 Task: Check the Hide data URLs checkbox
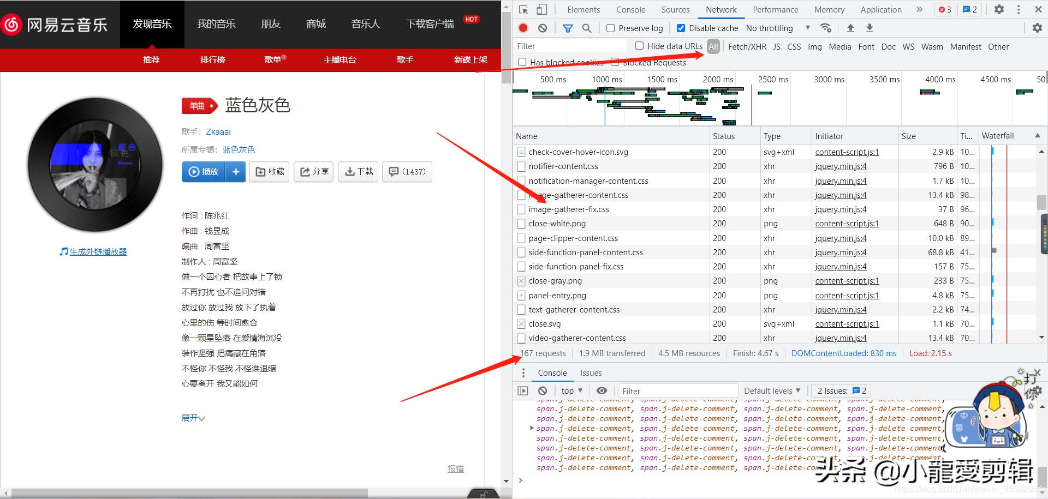(639, 46)
